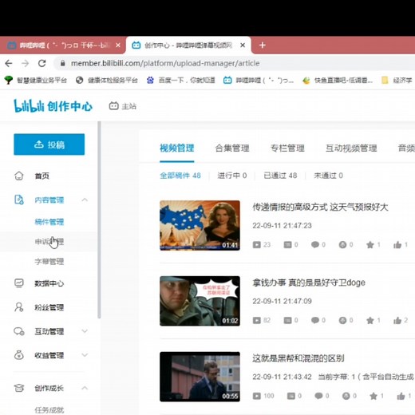Click the danmaku icon on 拿钱办事 video
Viewport: 415px width, 415px height.
[287, 320]
